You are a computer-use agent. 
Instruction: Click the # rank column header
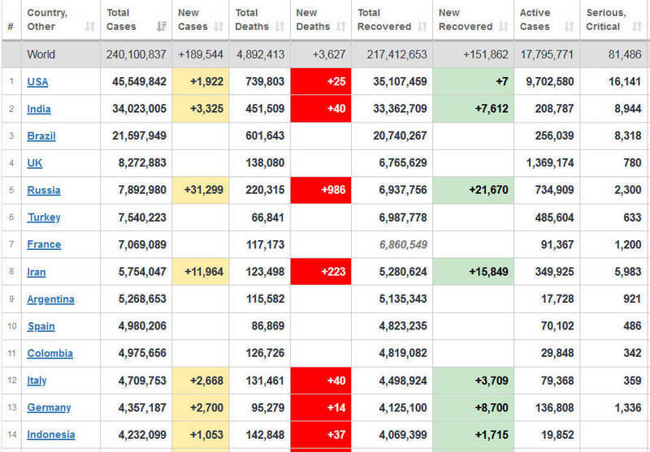coord(11,27)
